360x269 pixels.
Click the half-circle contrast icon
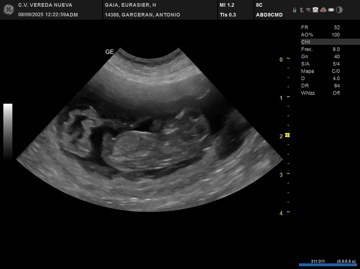(339, 9)
